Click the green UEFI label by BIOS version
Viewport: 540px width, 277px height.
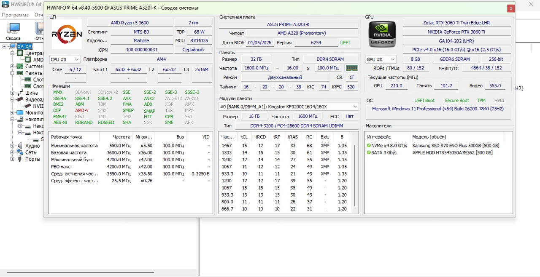345,43
